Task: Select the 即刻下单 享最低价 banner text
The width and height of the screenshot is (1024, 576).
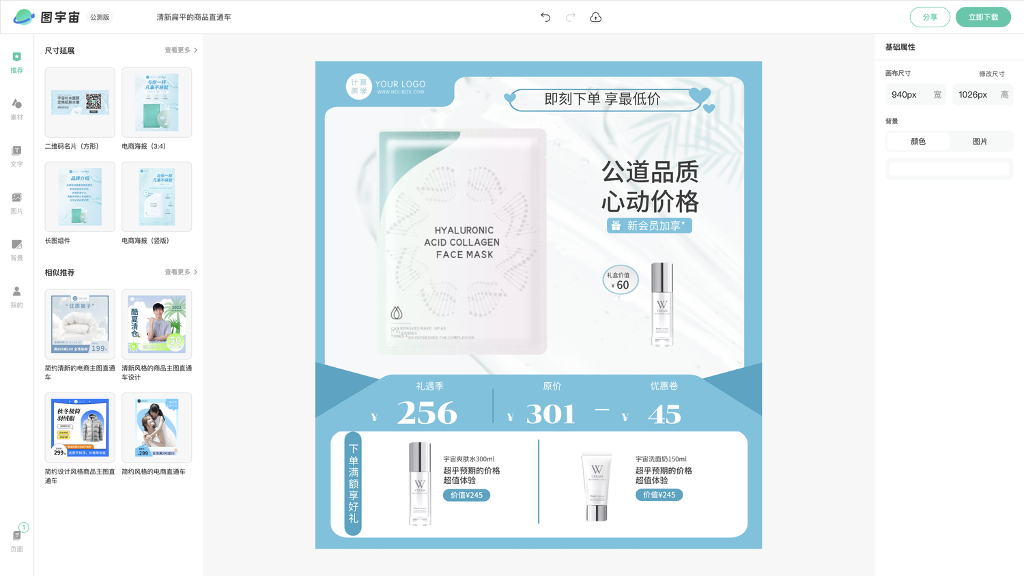Action: point(602,99)
